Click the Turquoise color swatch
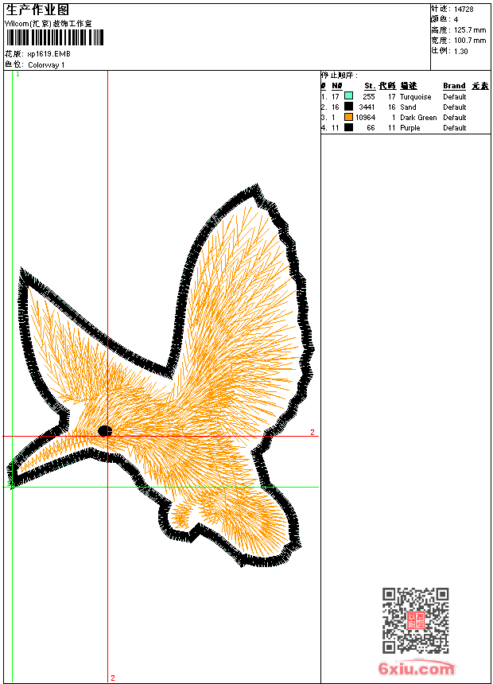The image size is (493, 684). pos(348,95)
